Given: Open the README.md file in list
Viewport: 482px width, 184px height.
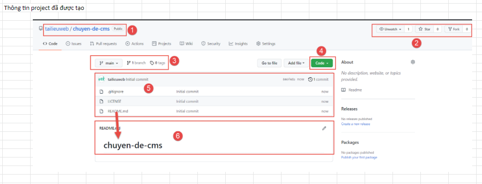Looking at the screenshot, I should pos(117,111).
